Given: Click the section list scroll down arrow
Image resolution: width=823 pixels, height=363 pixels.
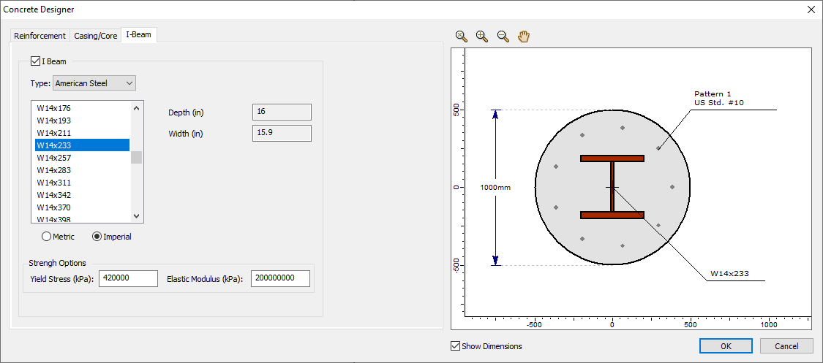Looking at the screenshot, I should coord(137,215).
